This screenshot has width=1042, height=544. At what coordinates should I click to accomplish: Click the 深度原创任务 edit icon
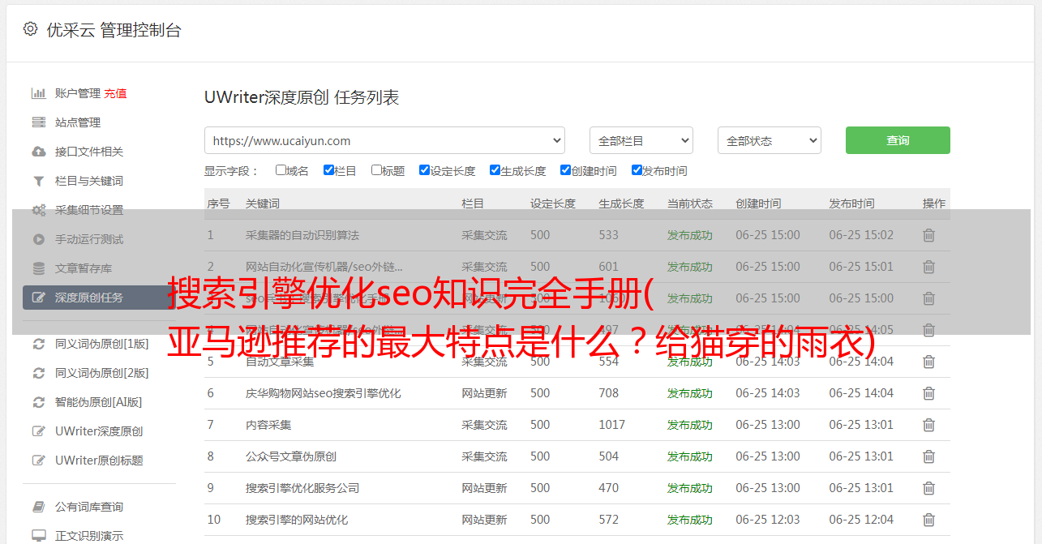point(38,298)
